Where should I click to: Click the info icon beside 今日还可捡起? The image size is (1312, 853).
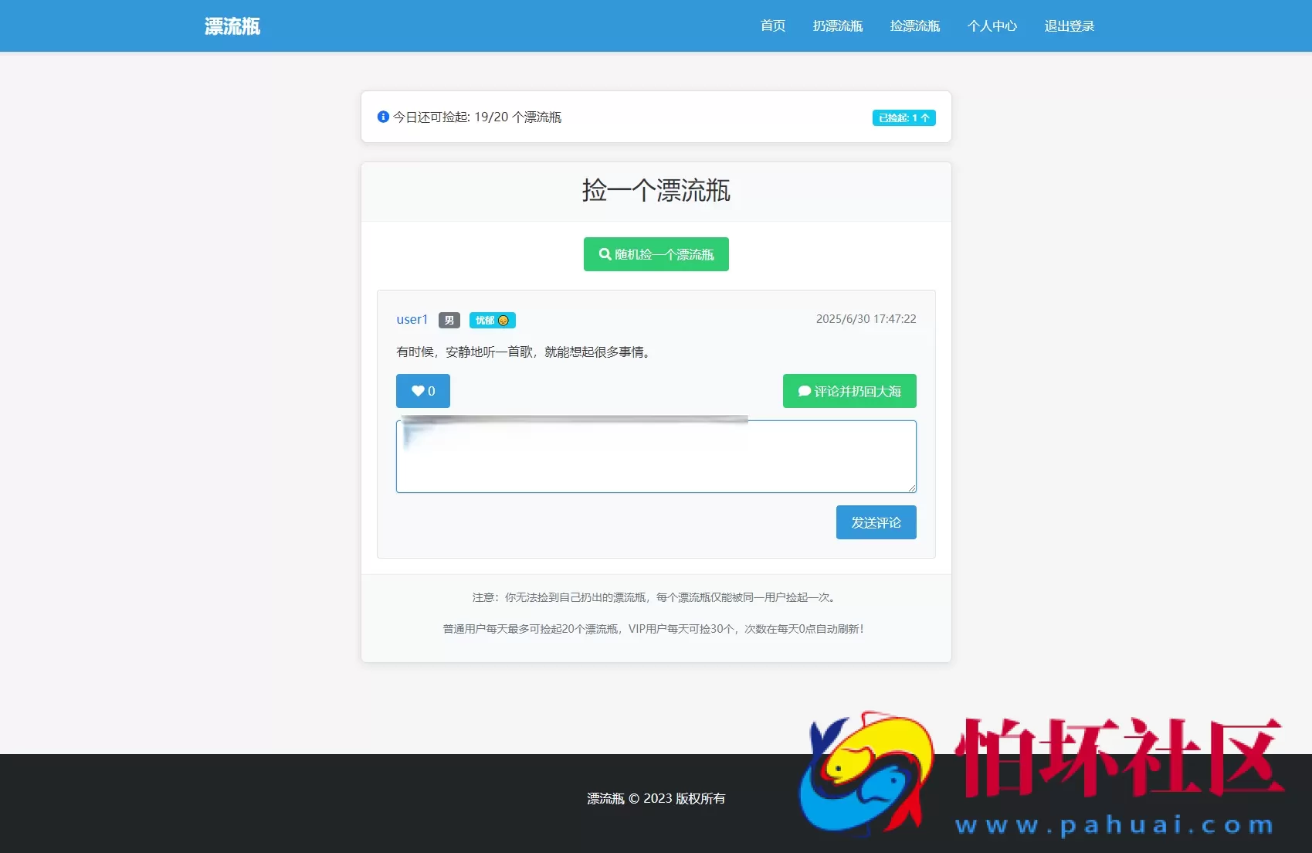(x=381, y=117)
